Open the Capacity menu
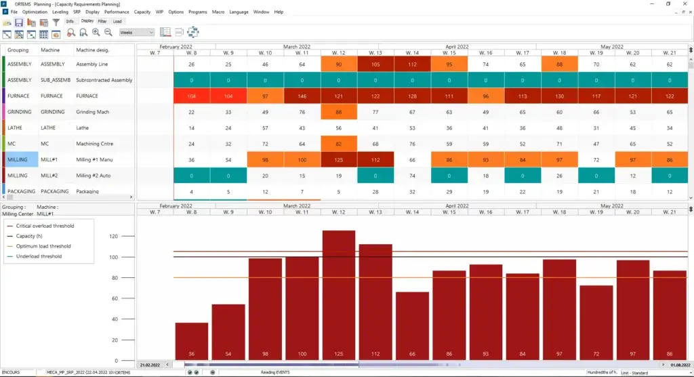694x377 pixels. (x=142, y=12)
